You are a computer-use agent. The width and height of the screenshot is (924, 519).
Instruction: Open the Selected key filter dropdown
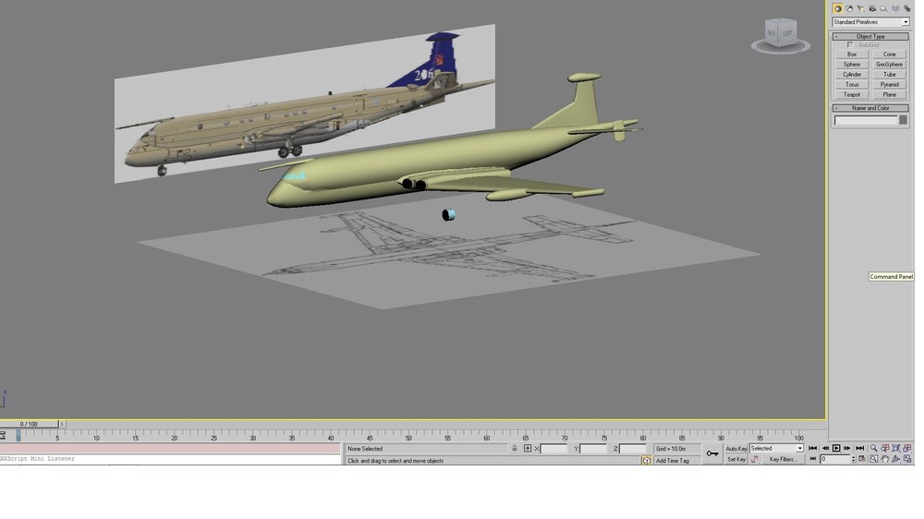point(776,448)
